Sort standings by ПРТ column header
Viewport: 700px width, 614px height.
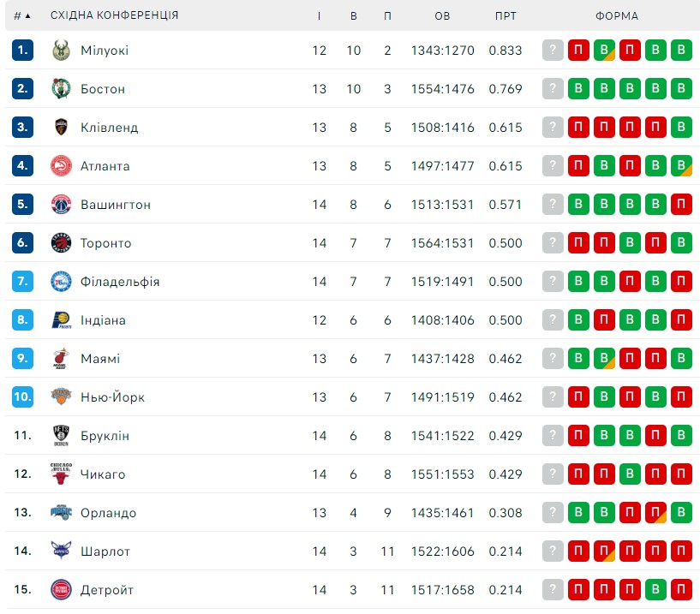coord(506,15)
